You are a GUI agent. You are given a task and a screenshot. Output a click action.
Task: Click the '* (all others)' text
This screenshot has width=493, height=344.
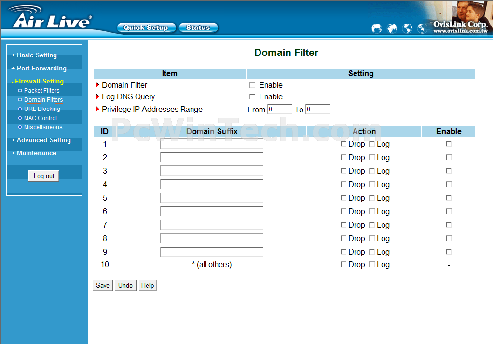point(212,265)
